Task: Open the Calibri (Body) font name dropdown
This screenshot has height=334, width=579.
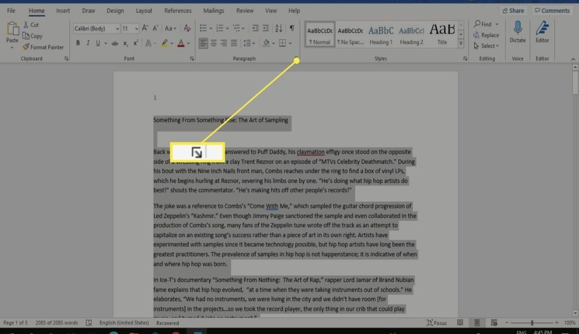Action: (x=117, y=29)
